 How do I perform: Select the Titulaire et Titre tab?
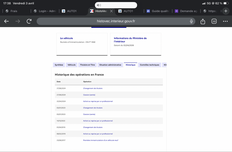click(87, 65)
